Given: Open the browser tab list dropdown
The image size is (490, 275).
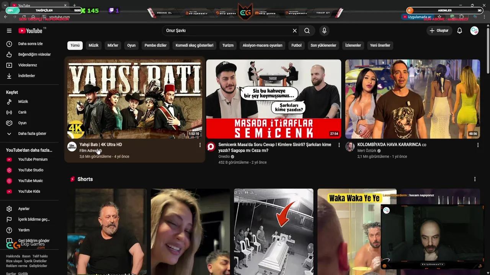Looking at the screenshot, I should (5, 5).
